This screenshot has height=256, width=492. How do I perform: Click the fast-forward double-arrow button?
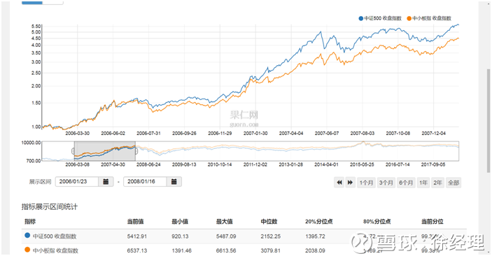(x=350, y=183)
